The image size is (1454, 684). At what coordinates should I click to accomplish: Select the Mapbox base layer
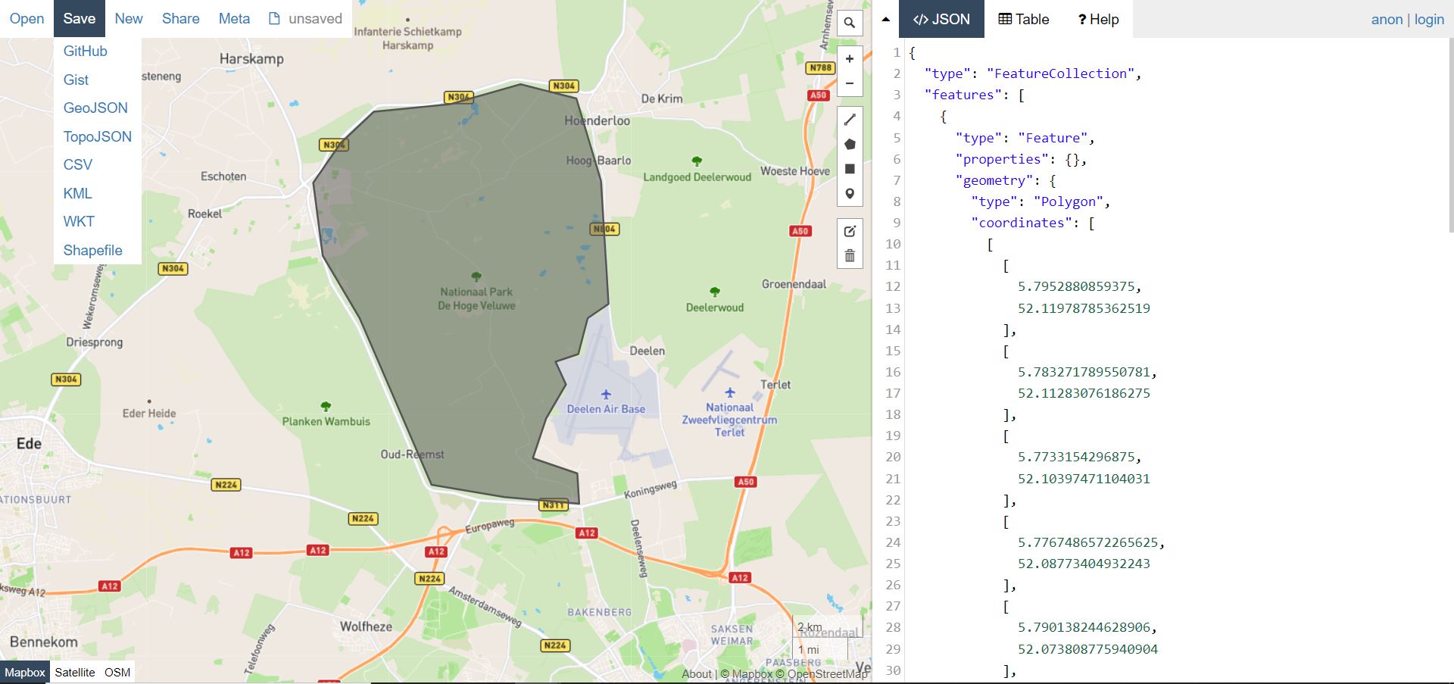pyautogui.click(x=25, y=672)
